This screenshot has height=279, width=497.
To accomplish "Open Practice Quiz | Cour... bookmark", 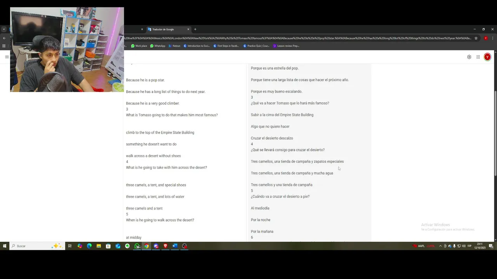I will tap(256, 46).
